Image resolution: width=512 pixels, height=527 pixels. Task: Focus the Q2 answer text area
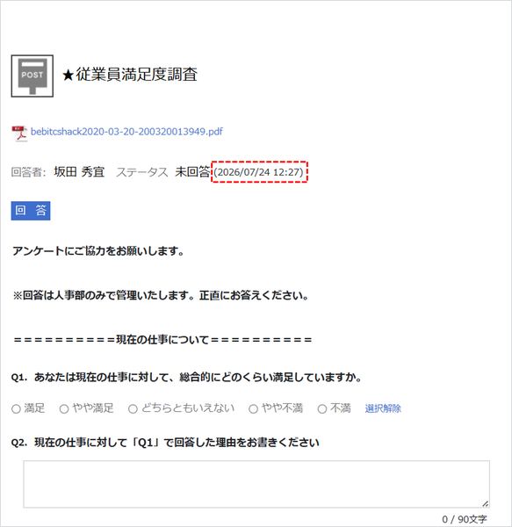click(x=256, y=484)
